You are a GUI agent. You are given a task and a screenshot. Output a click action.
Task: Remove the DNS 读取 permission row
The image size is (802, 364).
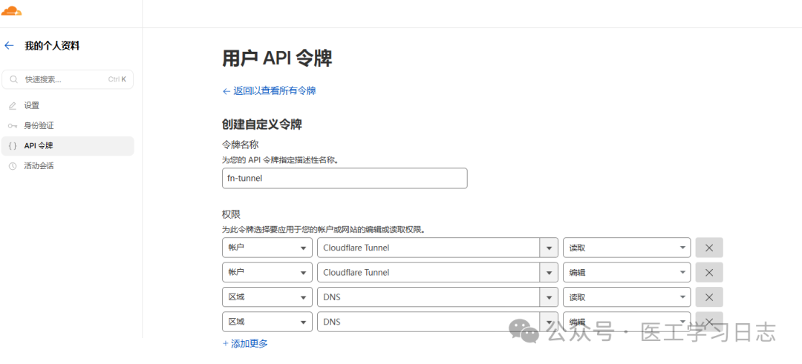pyautogui.click(x=709, y=297)
